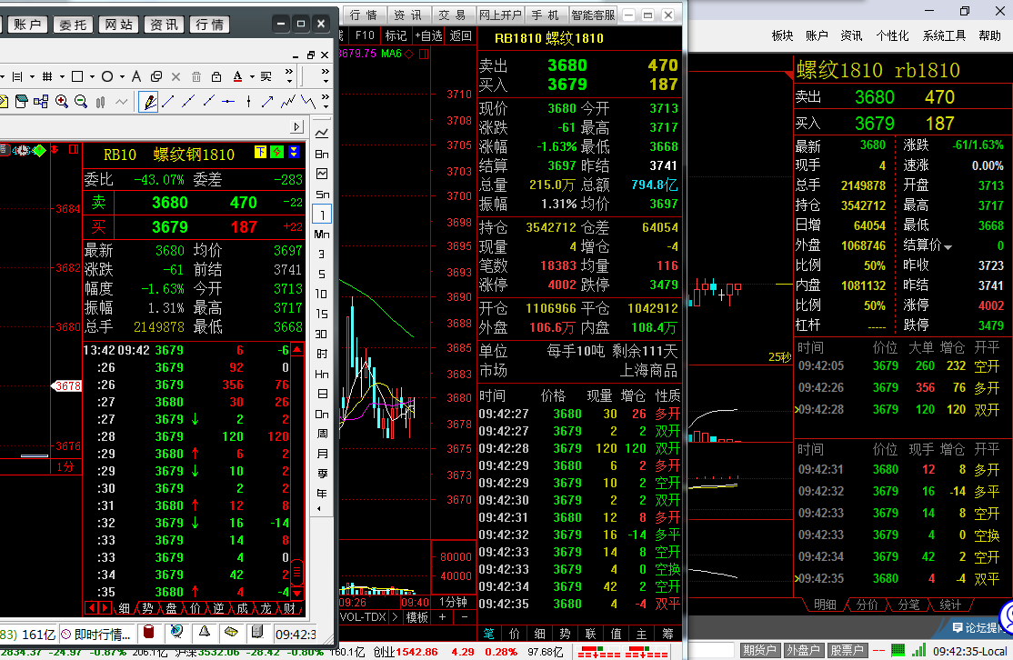The image size is (1013, 660).
Task: Click the lock drawing icon
Action: pyautogui.click(x=216, y=77)
